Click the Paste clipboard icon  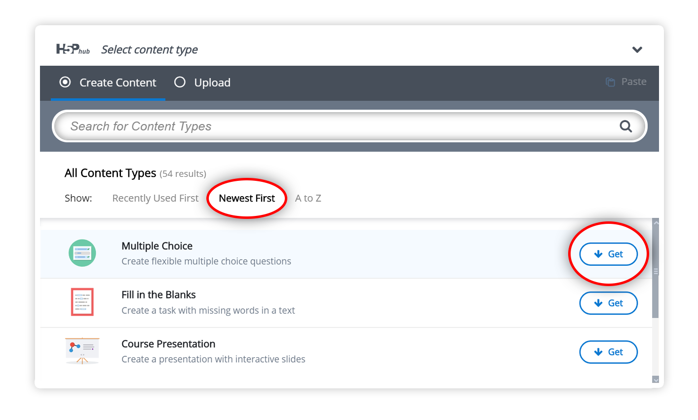(x=611, y=82)
